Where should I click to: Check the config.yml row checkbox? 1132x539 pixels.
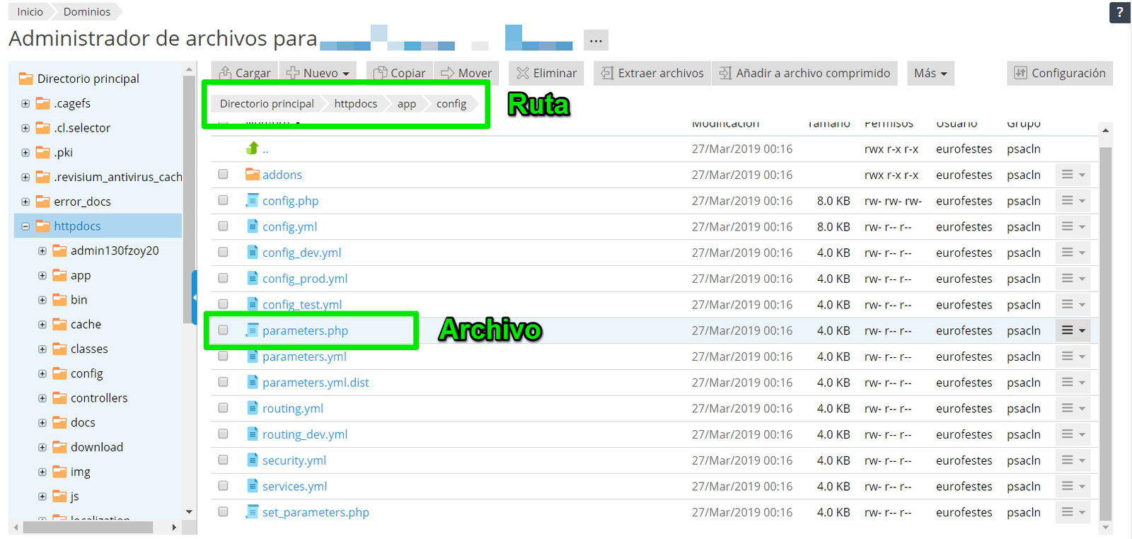223,226
